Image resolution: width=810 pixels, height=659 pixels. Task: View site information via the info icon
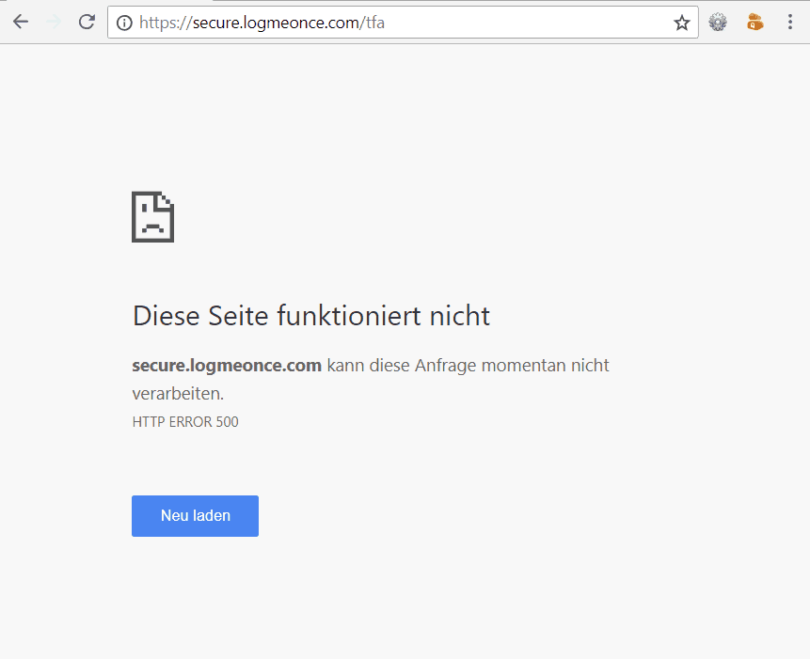coord(124,23)
